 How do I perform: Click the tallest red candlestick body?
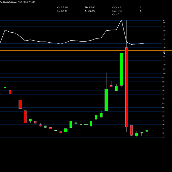[x=127, y=87]
